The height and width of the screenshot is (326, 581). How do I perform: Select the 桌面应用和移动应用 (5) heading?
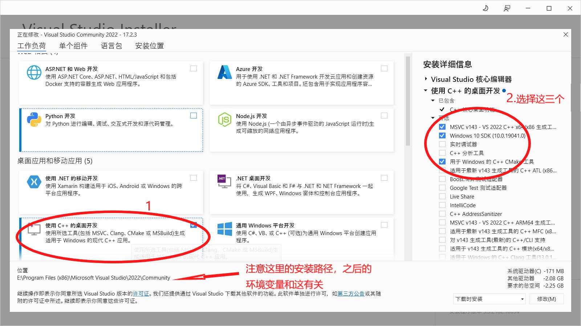click(x=55, y=161)
